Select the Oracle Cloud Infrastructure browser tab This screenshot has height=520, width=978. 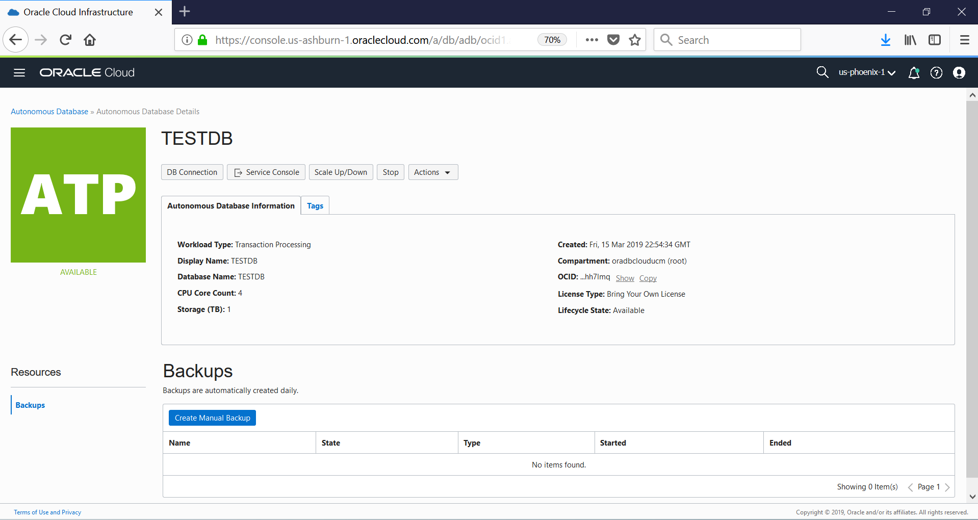[x=79, y=12]
